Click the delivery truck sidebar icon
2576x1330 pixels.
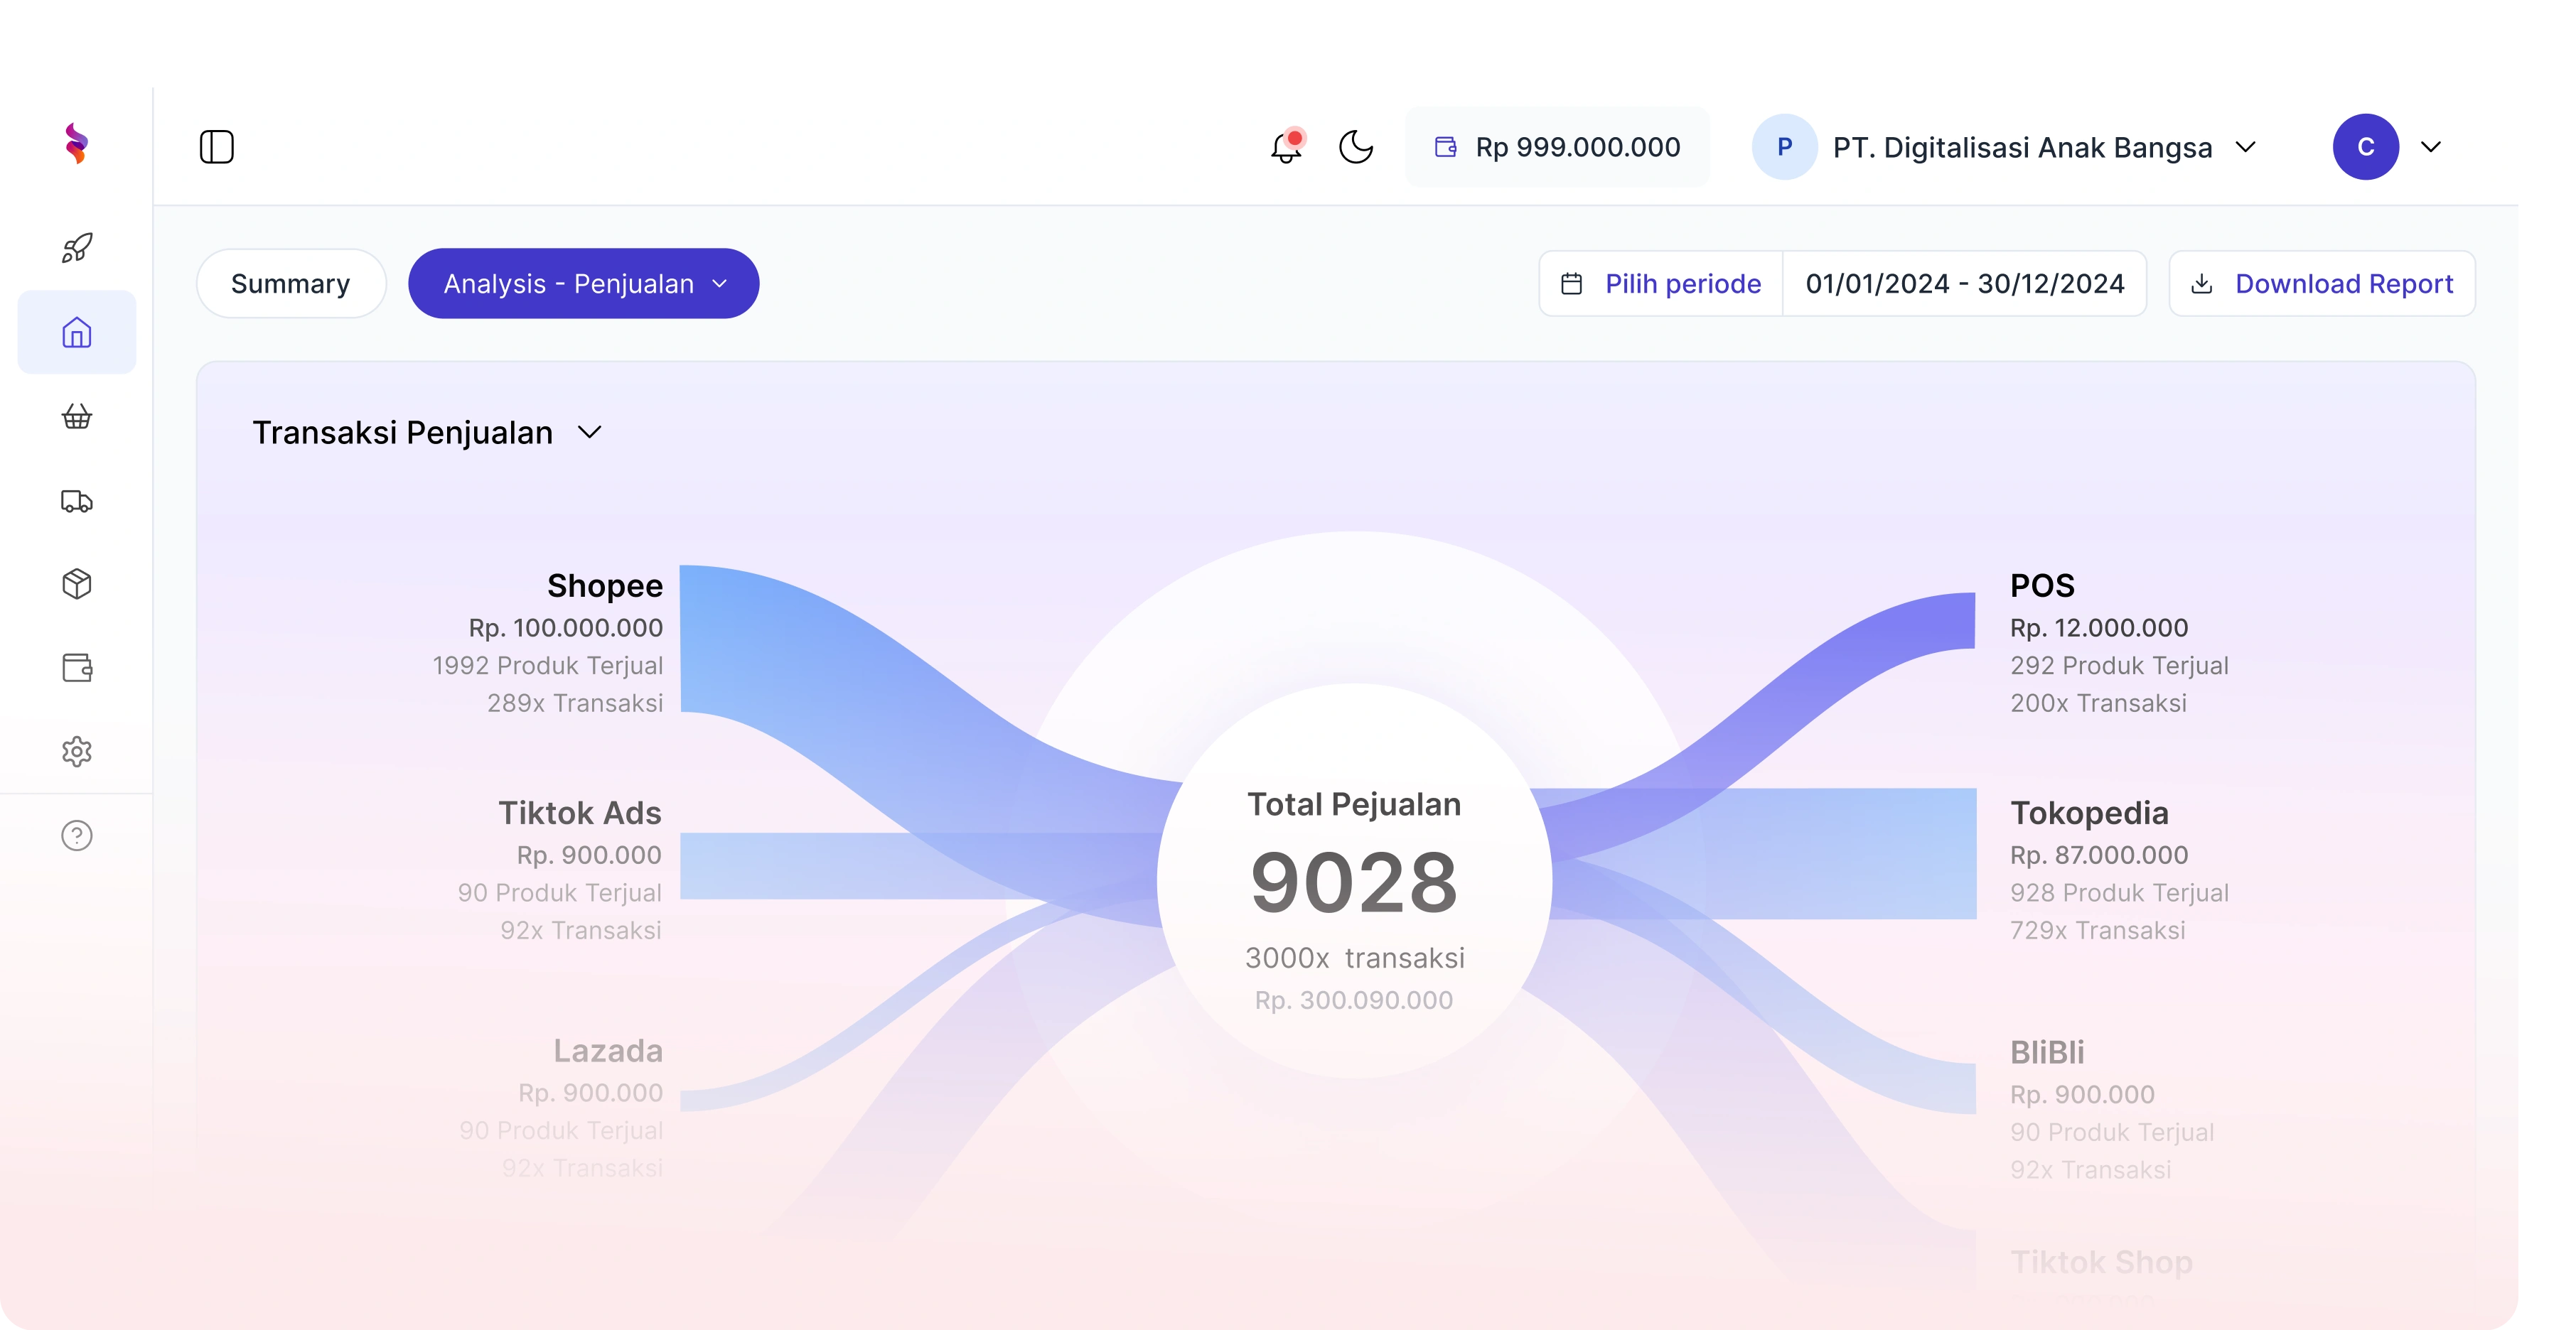[77, 501]
